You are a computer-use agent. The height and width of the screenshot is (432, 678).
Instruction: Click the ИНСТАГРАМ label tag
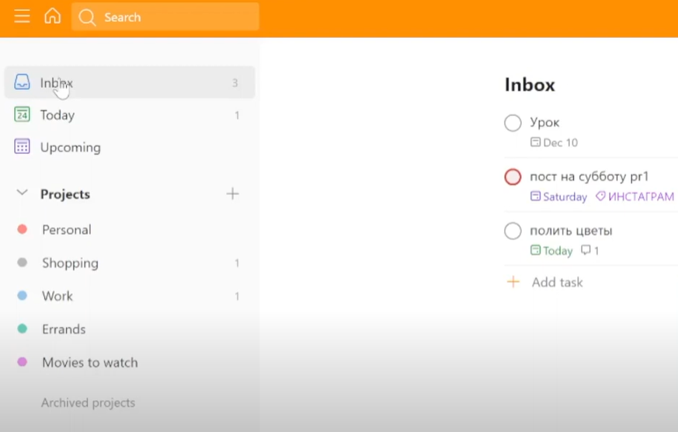pos(641,197)
